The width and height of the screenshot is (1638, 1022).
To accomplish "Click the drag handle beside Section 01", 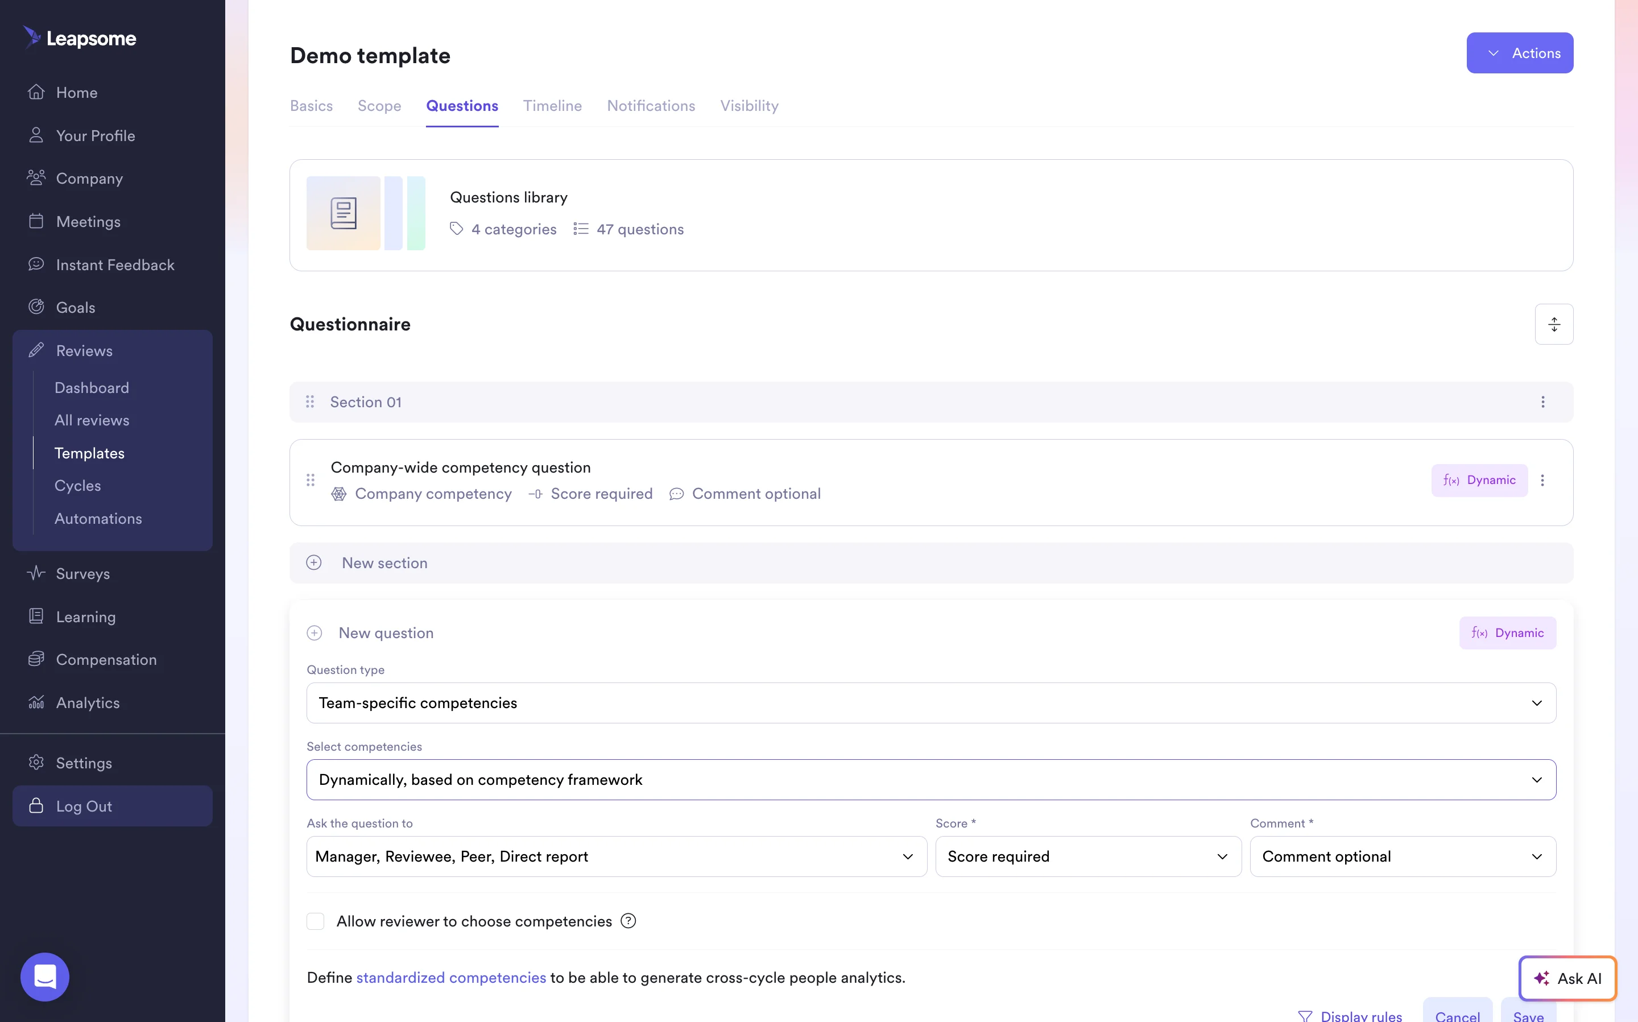I will (310, 402).
